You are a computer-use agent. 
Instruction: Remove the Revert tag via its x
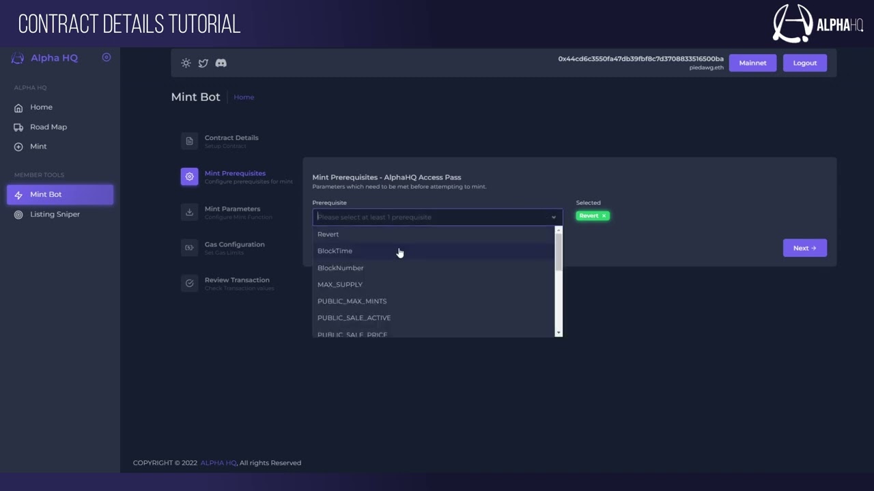pos(604,215)
